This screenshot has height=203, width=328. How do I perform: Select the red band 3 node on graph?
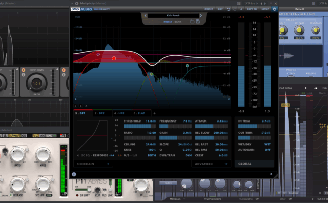tap(114, 58)
